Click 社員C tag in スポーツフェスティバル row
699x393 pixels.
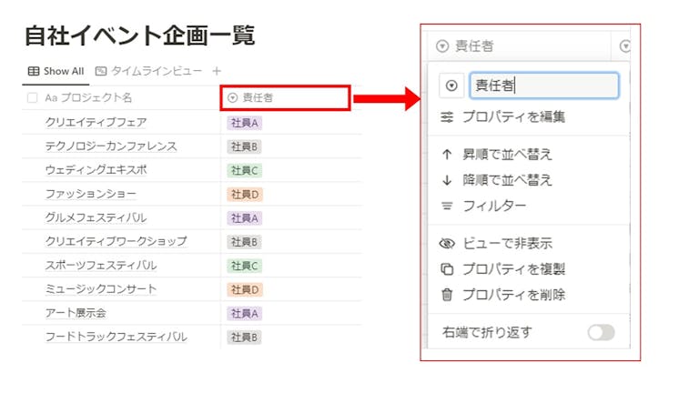pos(244,266)
